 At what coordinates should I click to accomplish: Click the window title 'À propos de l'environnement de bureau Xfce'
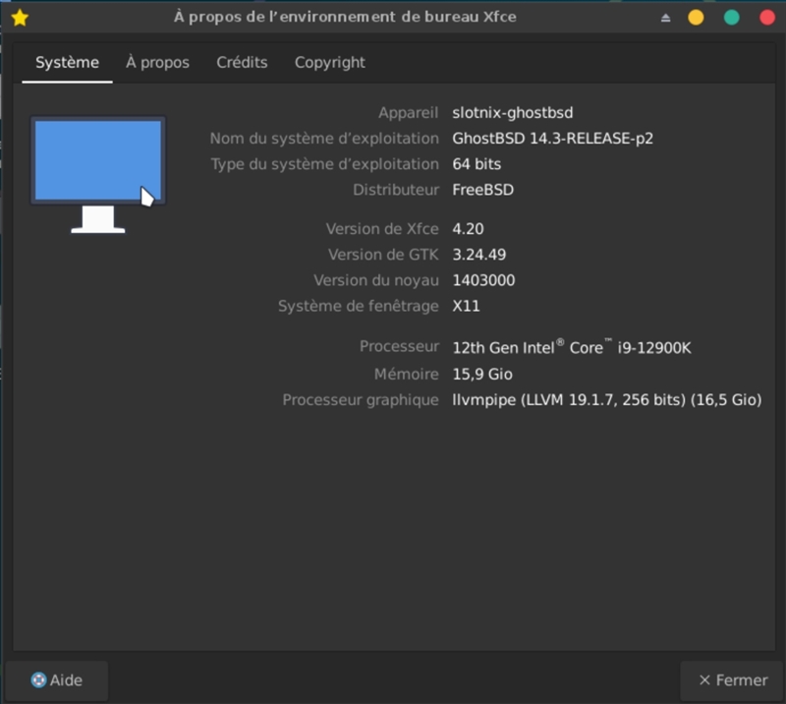tap(345, 17)
